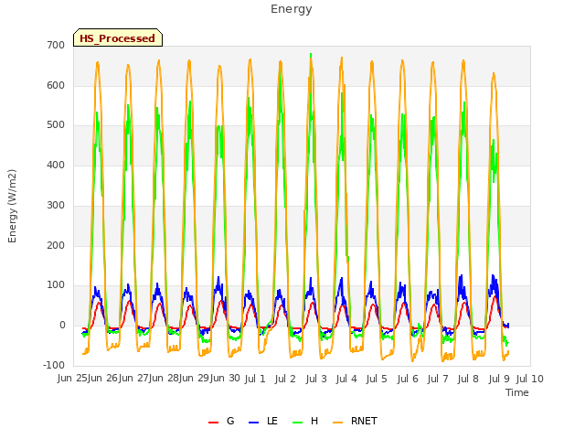Click the Jul 7 tick label
The height and width of the screenshot is (439, 585).
tap(438, 379)
